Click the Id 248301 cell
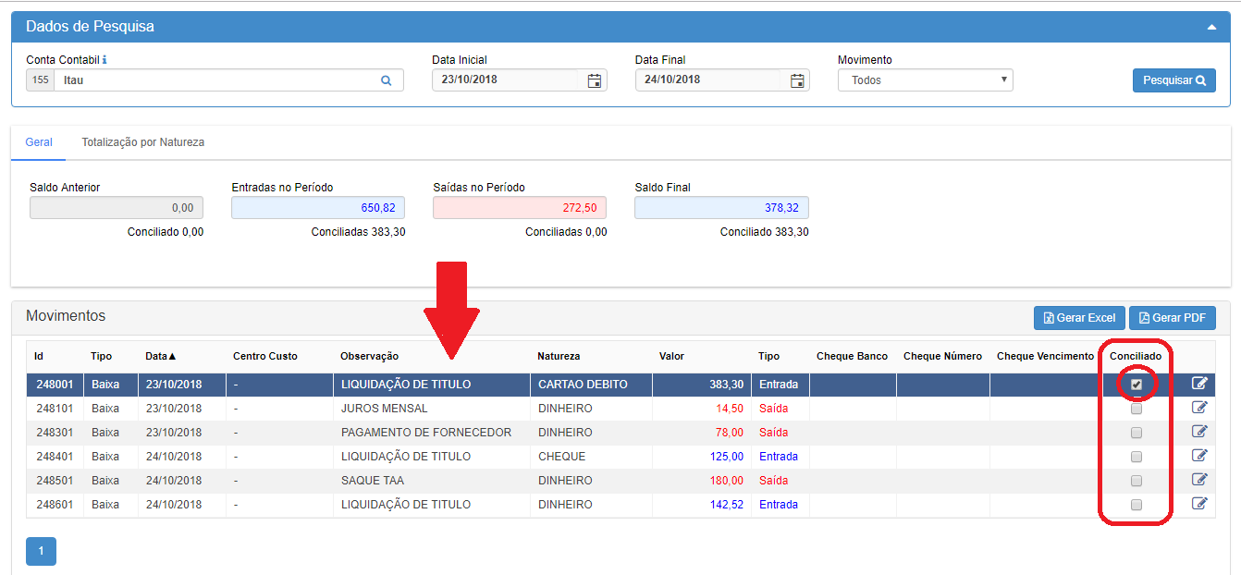Image resolution: width=1241 pixels, height=575 pixels. (55, 433)
